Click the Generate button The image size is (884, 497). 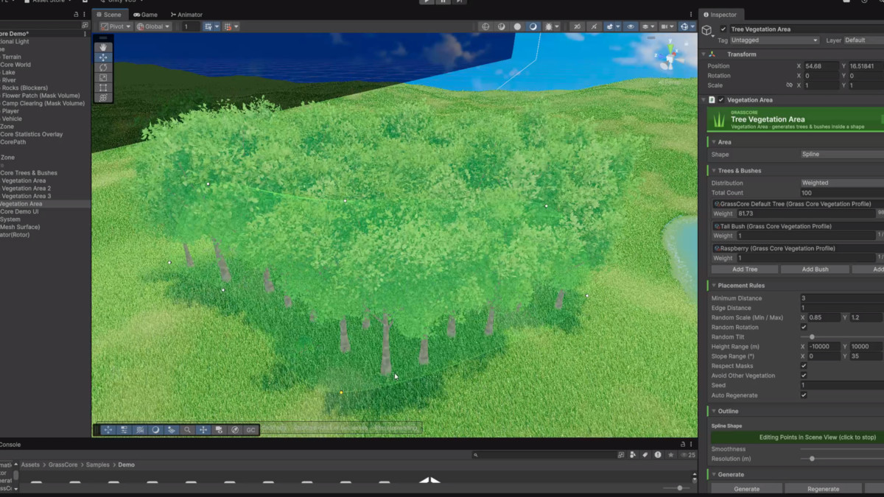747,489
